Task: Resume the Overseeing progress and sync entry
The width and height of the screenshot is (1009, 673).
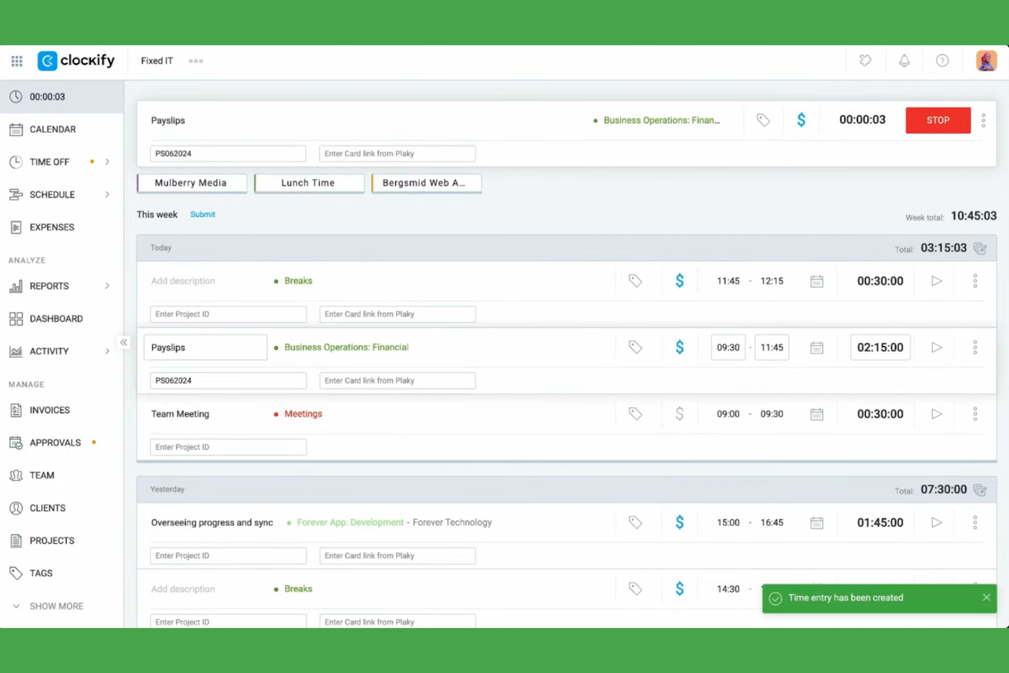Action: click(x=936, y=522)
